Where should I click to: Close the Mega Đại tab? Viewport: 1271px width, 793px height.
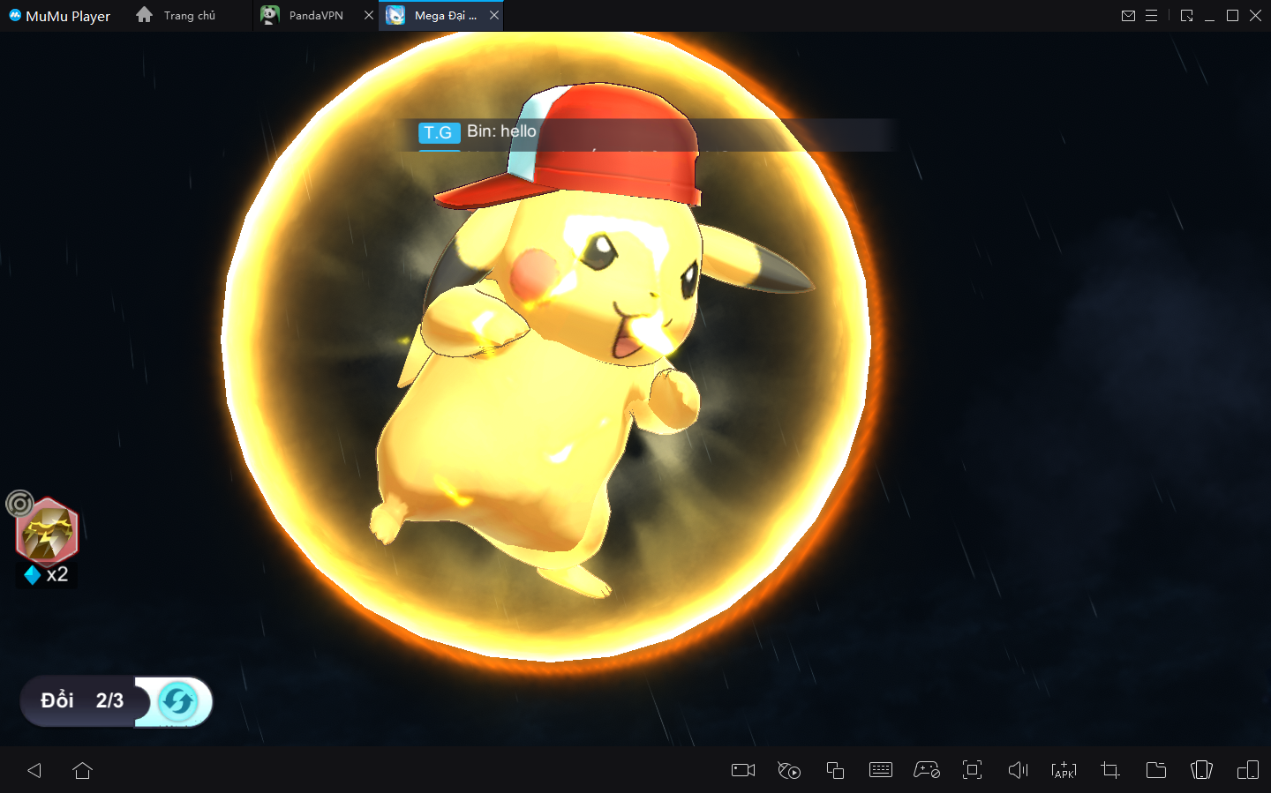click(x=494, y=15)
